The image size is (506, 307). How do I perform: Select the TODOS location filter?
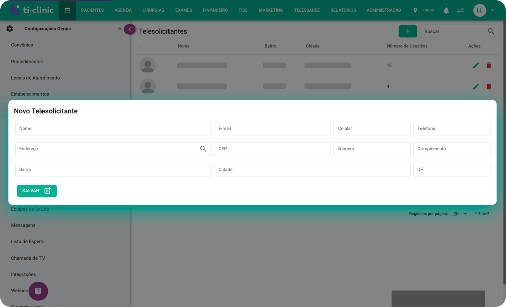428,10
